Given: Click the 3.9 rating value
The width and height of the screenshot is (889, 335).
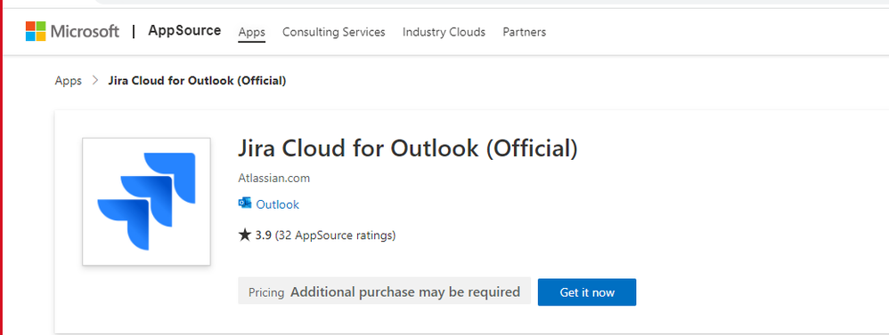Looking at the screenshot, I should (263, 235).
